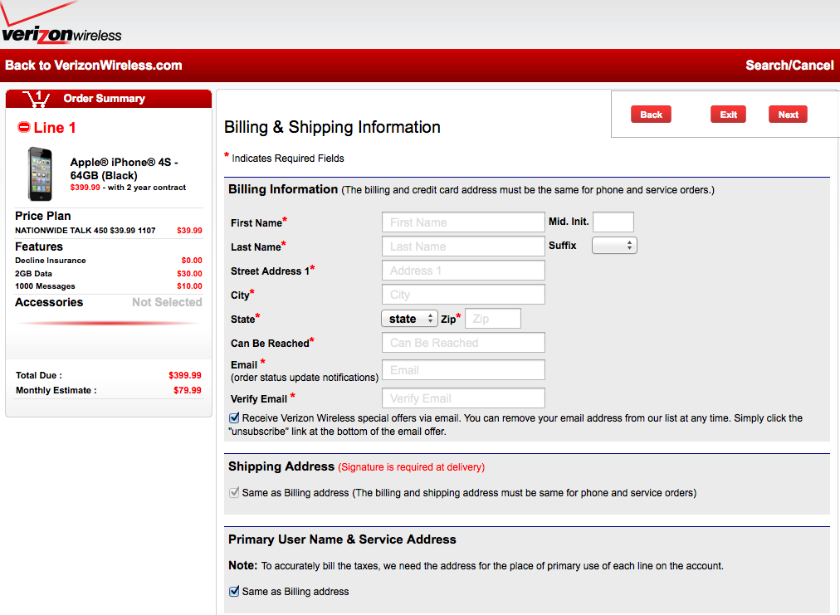Click the Order Summary header
This screenshot has height=615, width=840.
[109, 99]
